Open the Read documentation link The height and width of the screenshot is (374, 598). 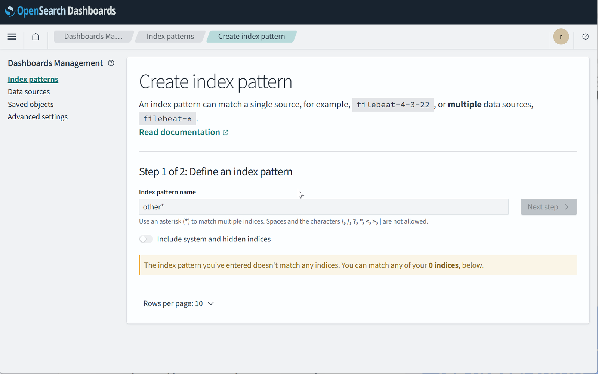(179, 132)
